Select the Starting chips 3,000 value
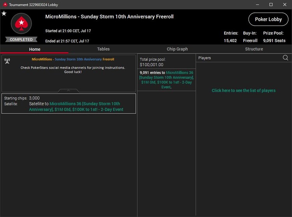This screenshot has height=217, width=292. (x=34, y=98)
